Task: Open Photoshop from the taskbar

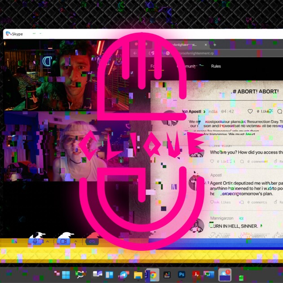Action: [x=181, y=274]
